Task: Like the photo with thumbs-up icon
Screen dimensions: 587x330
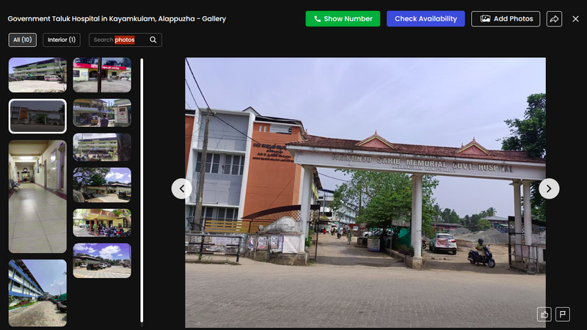Action: coord(544,315)
